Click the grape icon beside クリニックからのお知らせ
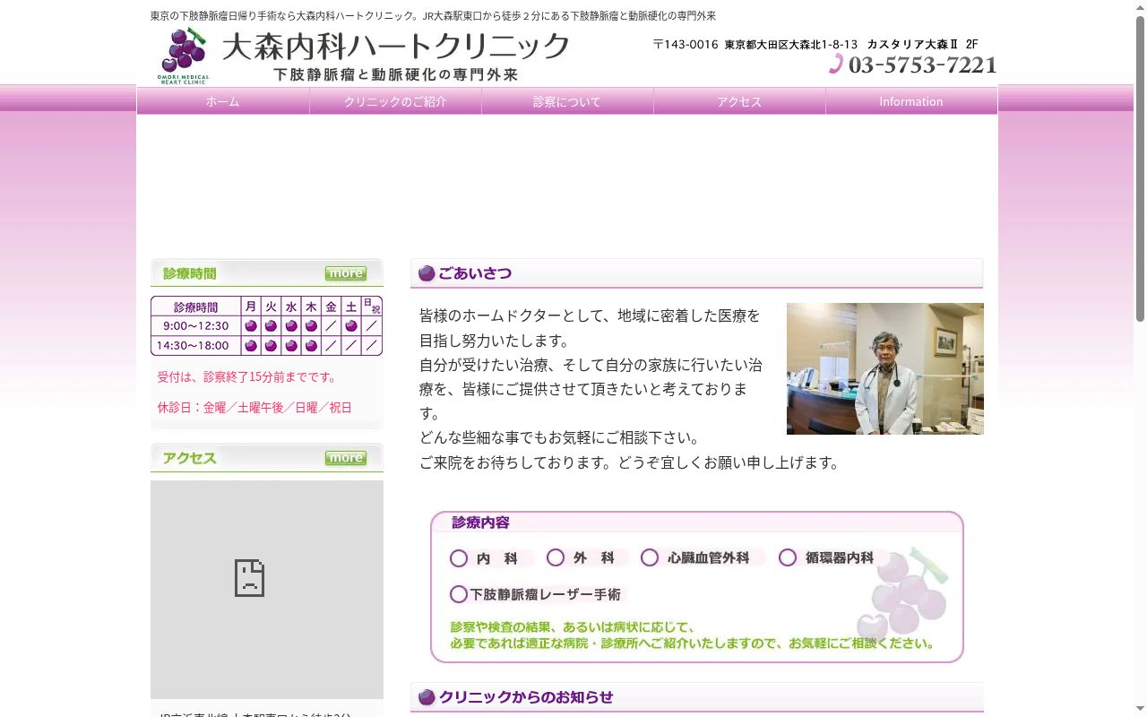This screenshot has width=1147, height=717. tap(427, 697)
